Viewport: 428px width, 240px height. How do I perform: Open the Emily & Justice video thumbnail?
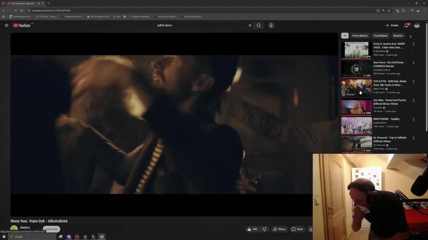tap(356, 50)
